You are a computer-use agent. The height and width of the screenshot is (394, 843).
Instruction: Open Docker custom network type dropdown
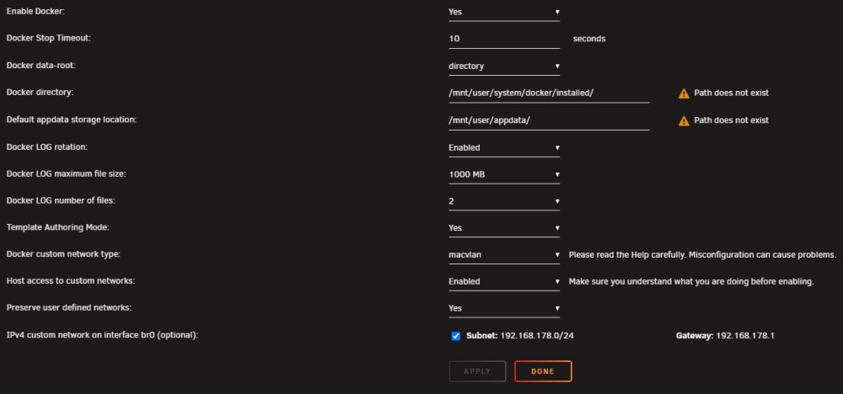504,255
